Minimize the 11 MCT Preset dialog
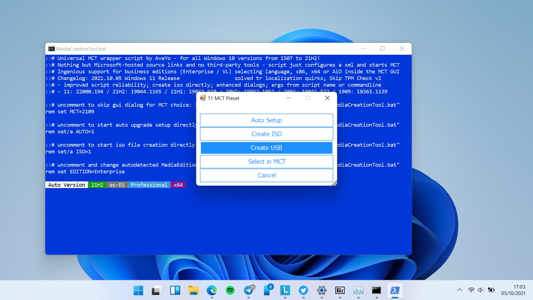Screen dimensions: 533x300 288,98
